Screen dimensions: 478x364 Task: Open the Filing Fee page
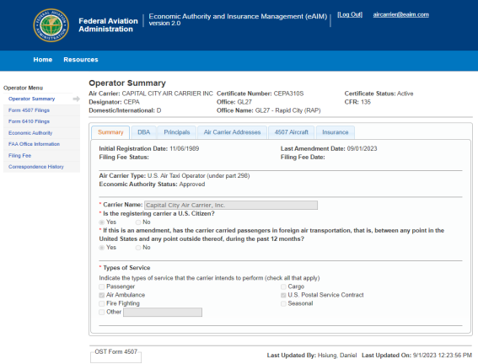pyautogui.click(x=20, y=156)
